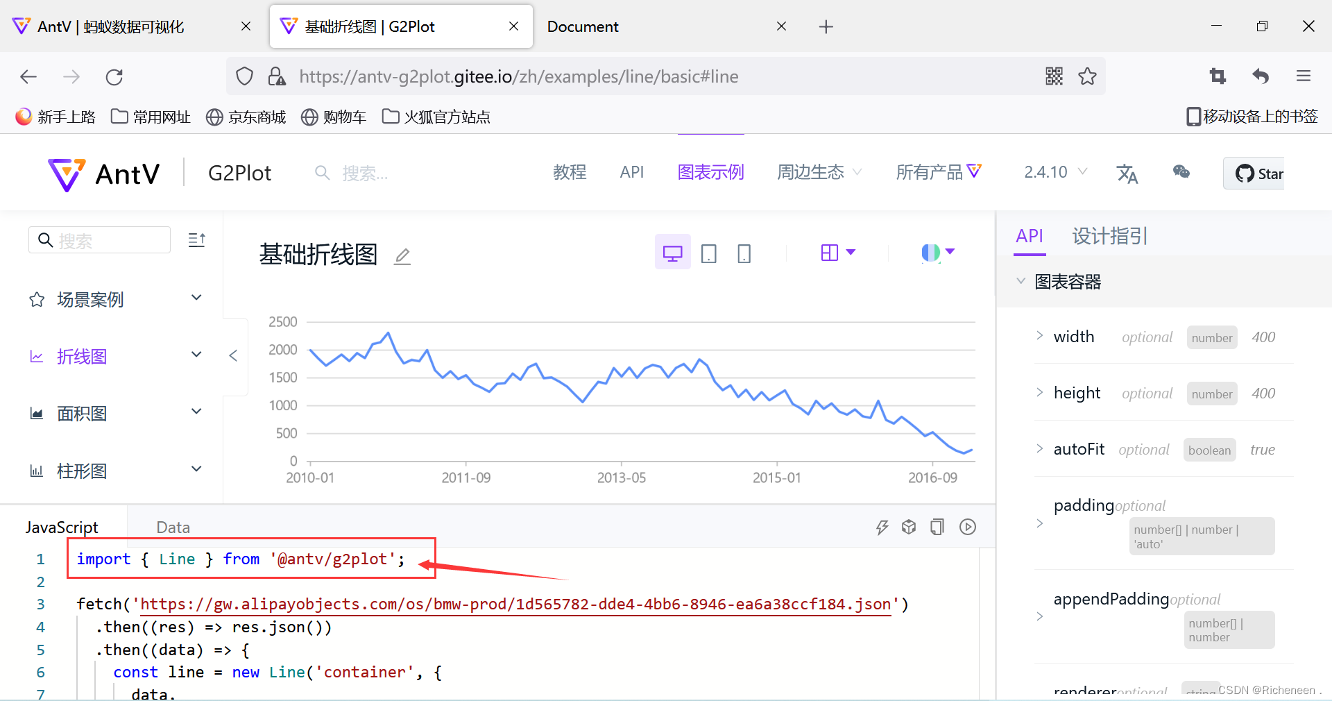Click the browser forward arrow

[x=71, y=76]
